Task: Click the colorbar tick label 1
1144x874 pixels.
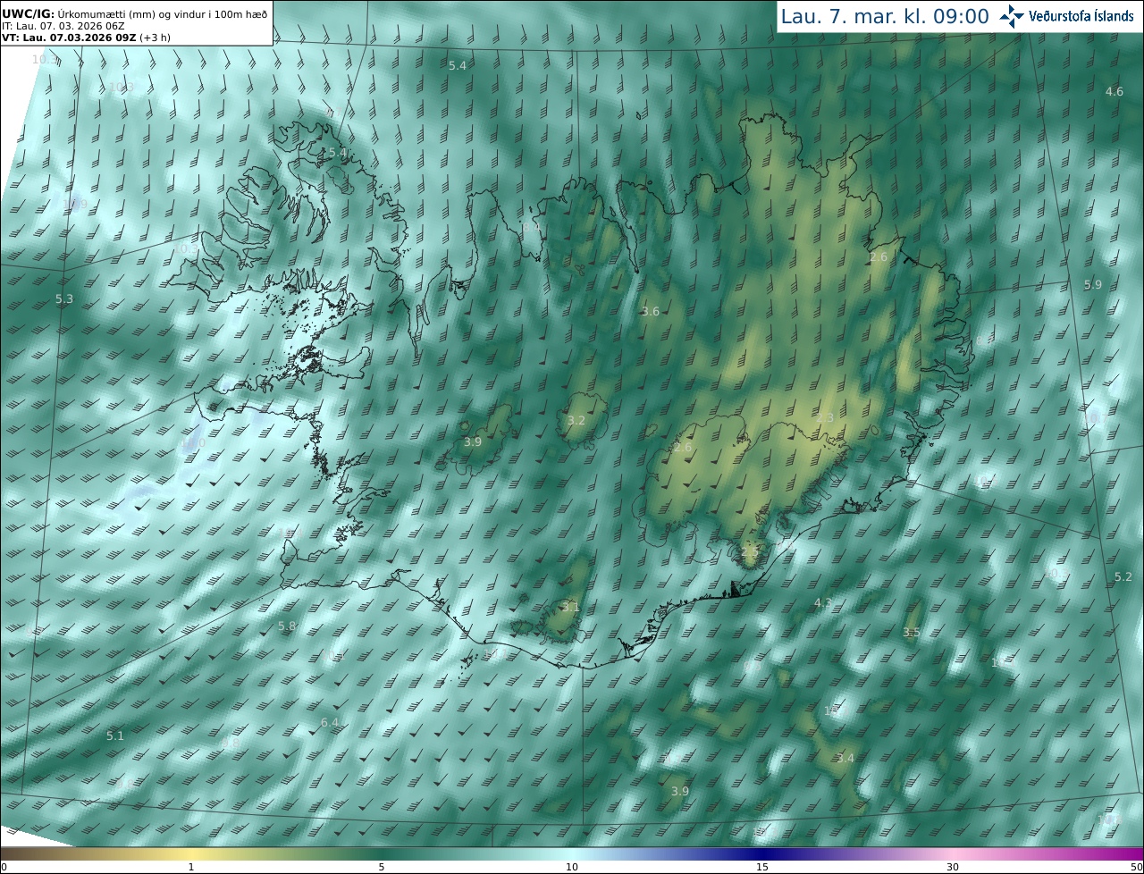Action: pyautogui.click(x=191, y=867)
